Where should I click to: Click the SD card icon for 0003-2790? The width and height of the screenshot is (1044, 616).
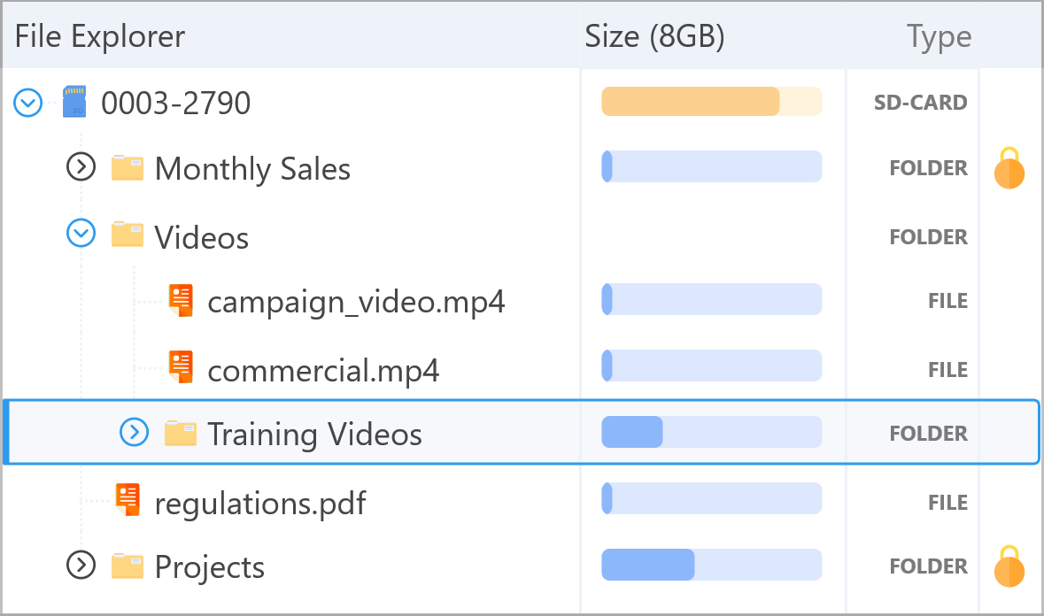click(x=73, y=103)
